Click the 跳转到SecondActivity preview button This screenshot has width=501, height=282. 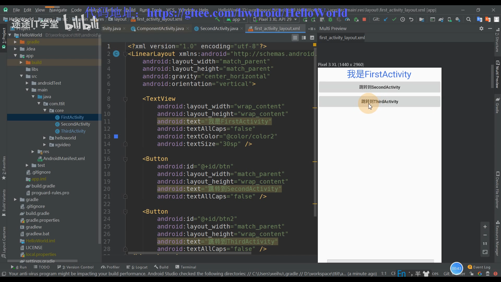coord(379,87)
